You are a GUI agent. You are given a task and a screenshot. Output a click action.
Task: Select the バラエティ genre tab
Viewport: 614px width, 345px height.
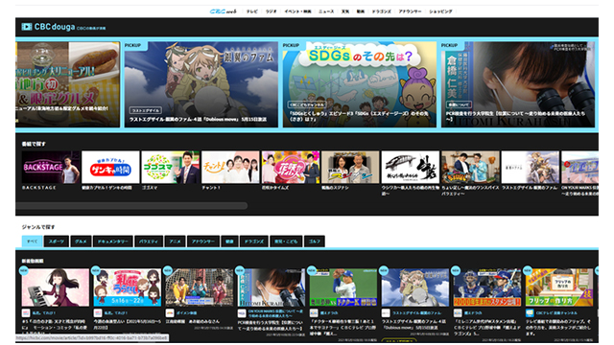pyautogui.click(x=149, y=241)
